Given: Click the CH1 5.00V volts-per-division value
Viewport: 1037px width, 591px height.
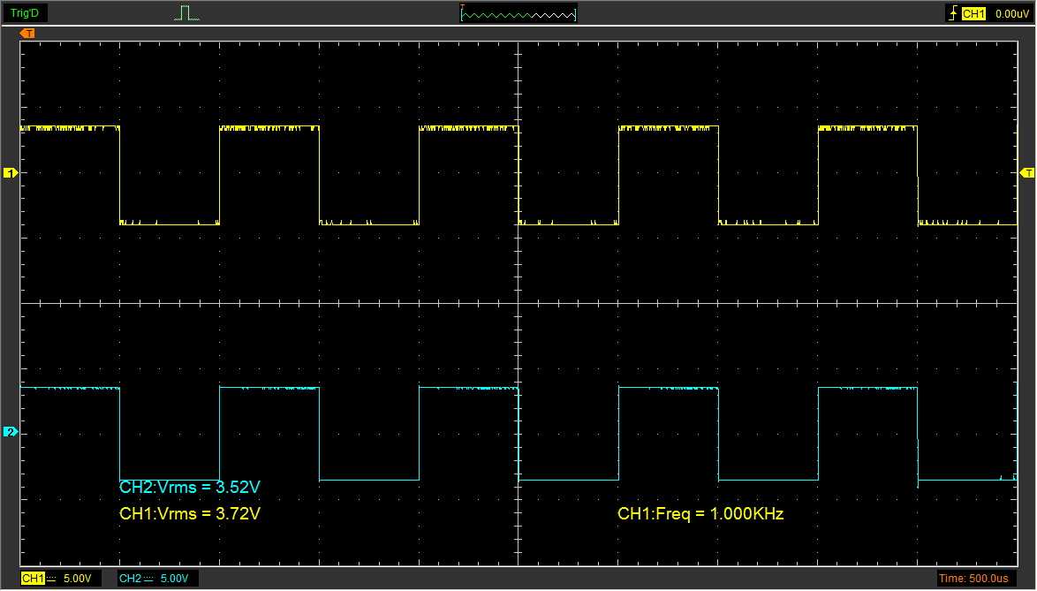Looking at the screenshot, I should tap(78, 580).
